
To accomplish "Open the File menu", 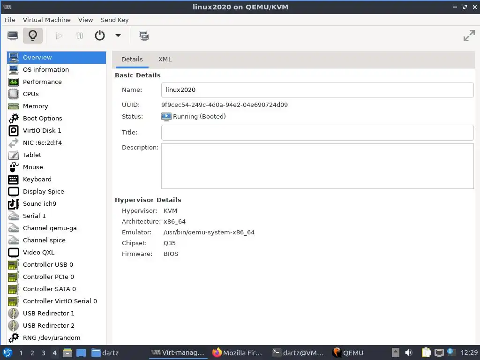I will 10,20.
